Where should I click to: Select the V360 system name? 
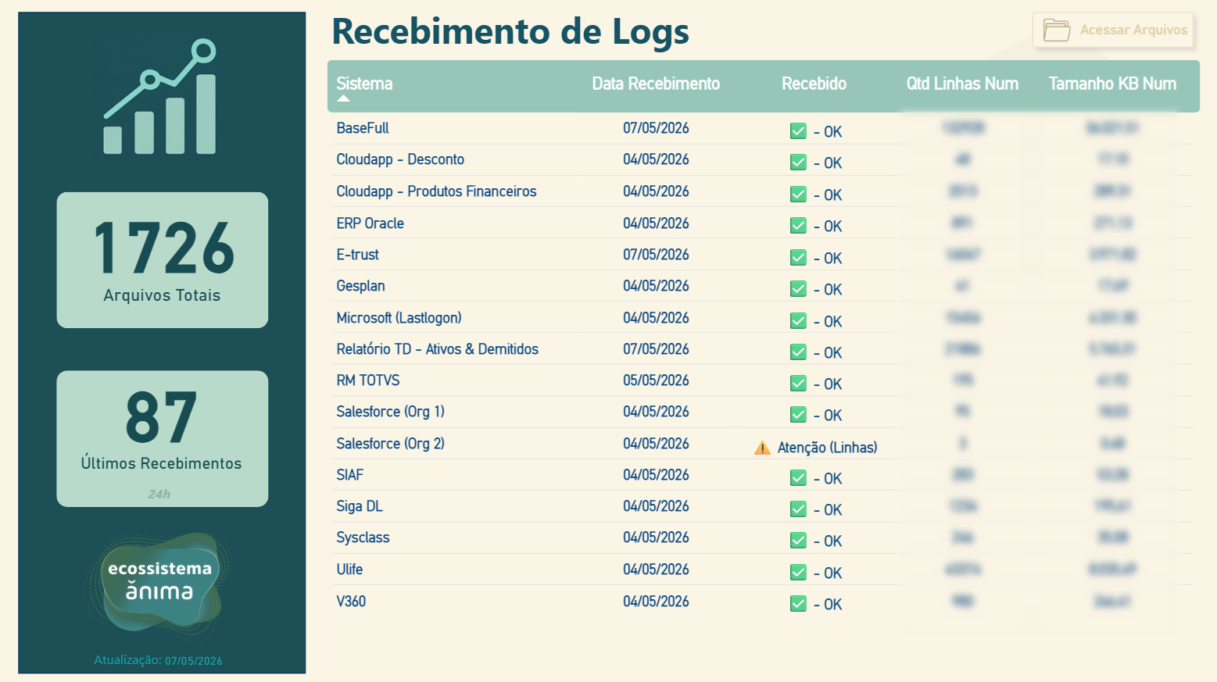(x=351, y=602)
